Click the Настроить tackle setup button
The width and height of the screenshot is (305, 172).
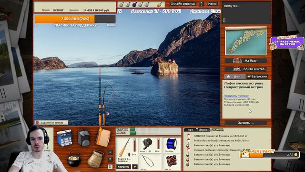pyautogui.click(x=123, y=167)
